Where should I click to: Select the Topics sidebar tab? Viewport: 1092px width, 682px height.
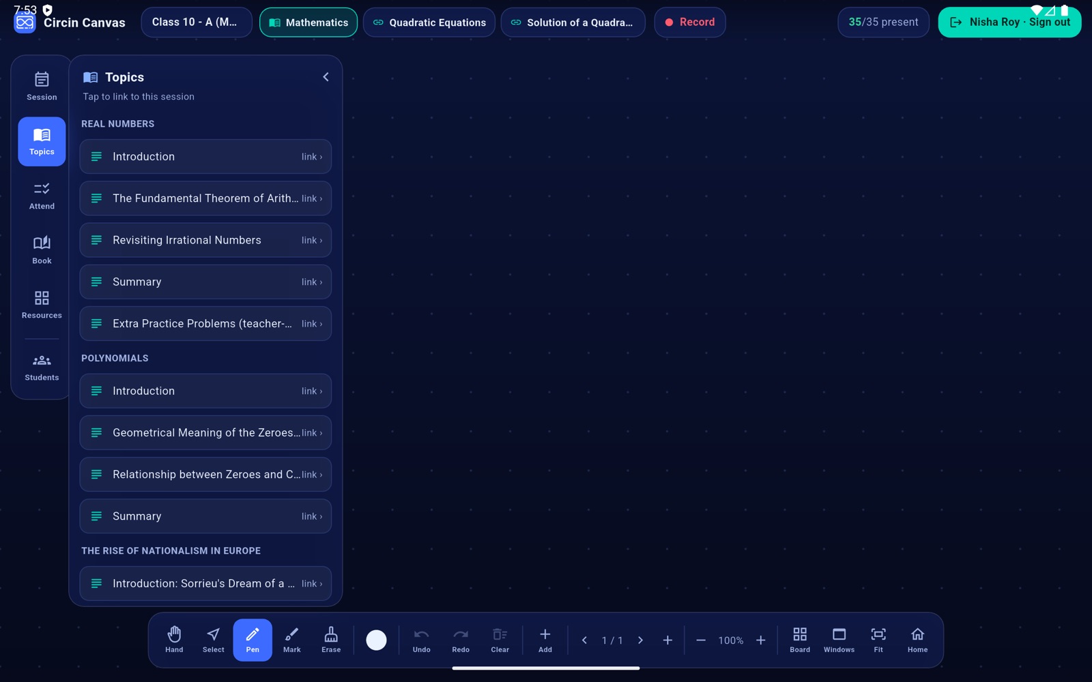pyautogui.click(x=42, y=141)
